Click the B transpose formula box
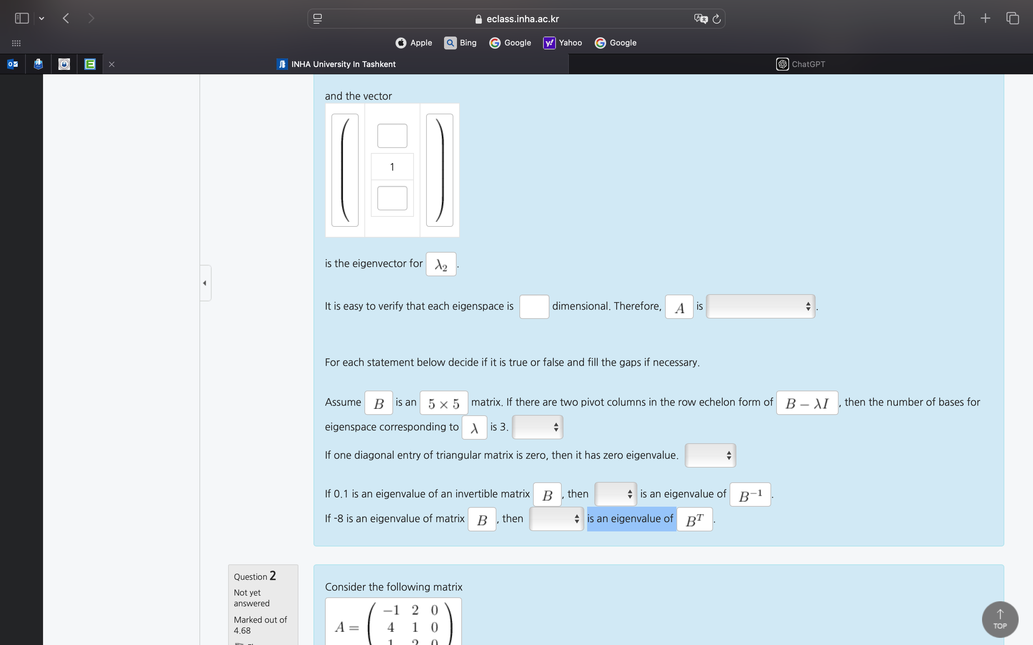 click(x=694, y=519)
